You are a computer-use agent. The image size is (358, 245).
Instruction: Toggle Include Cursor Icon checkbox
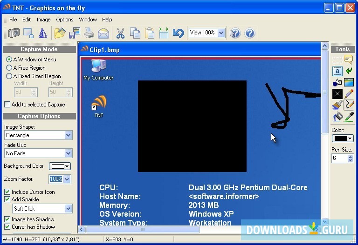7,192
